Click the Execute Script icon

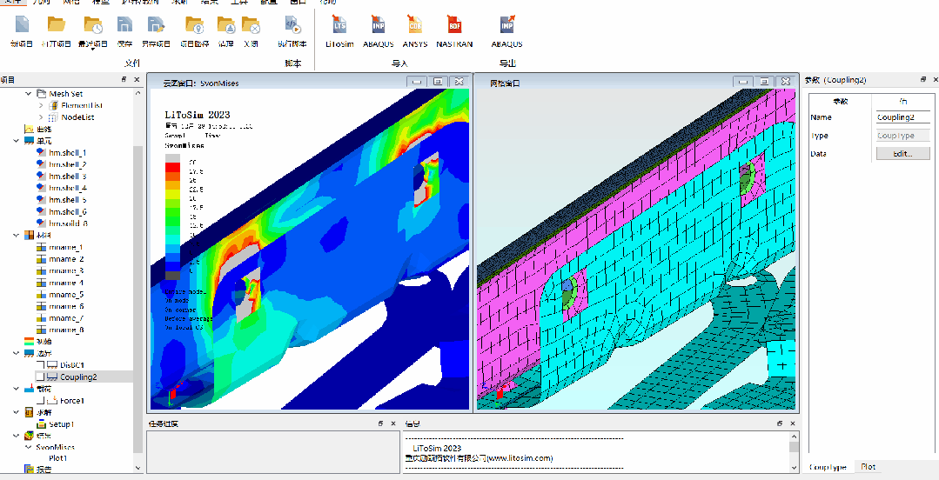(x=292, y=24)
